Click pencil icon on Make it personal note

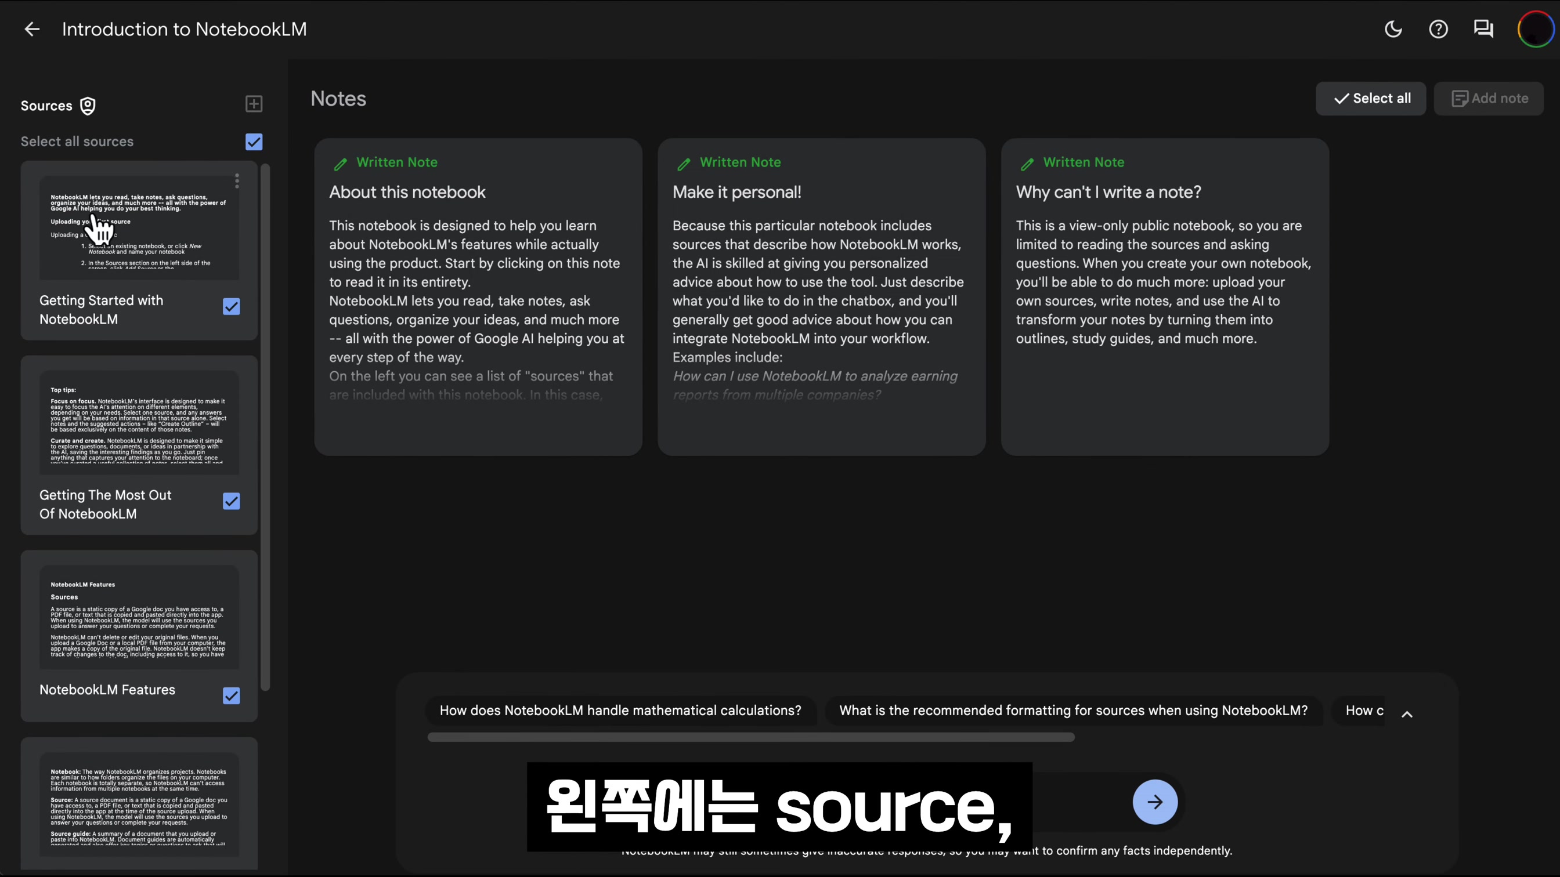point(684,164)
